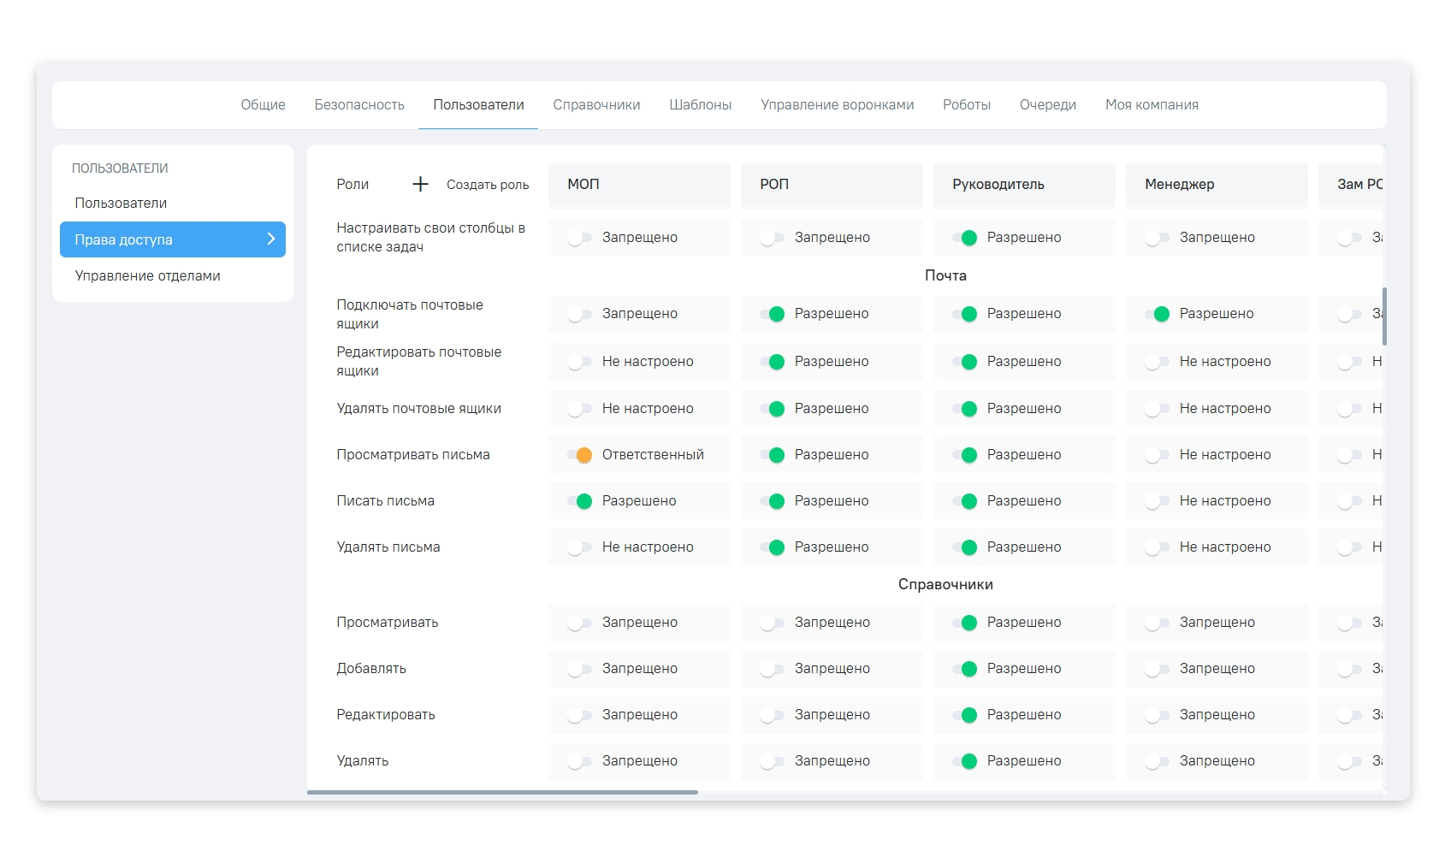Go to Моя компания tab

click(x=1151, y=104)
